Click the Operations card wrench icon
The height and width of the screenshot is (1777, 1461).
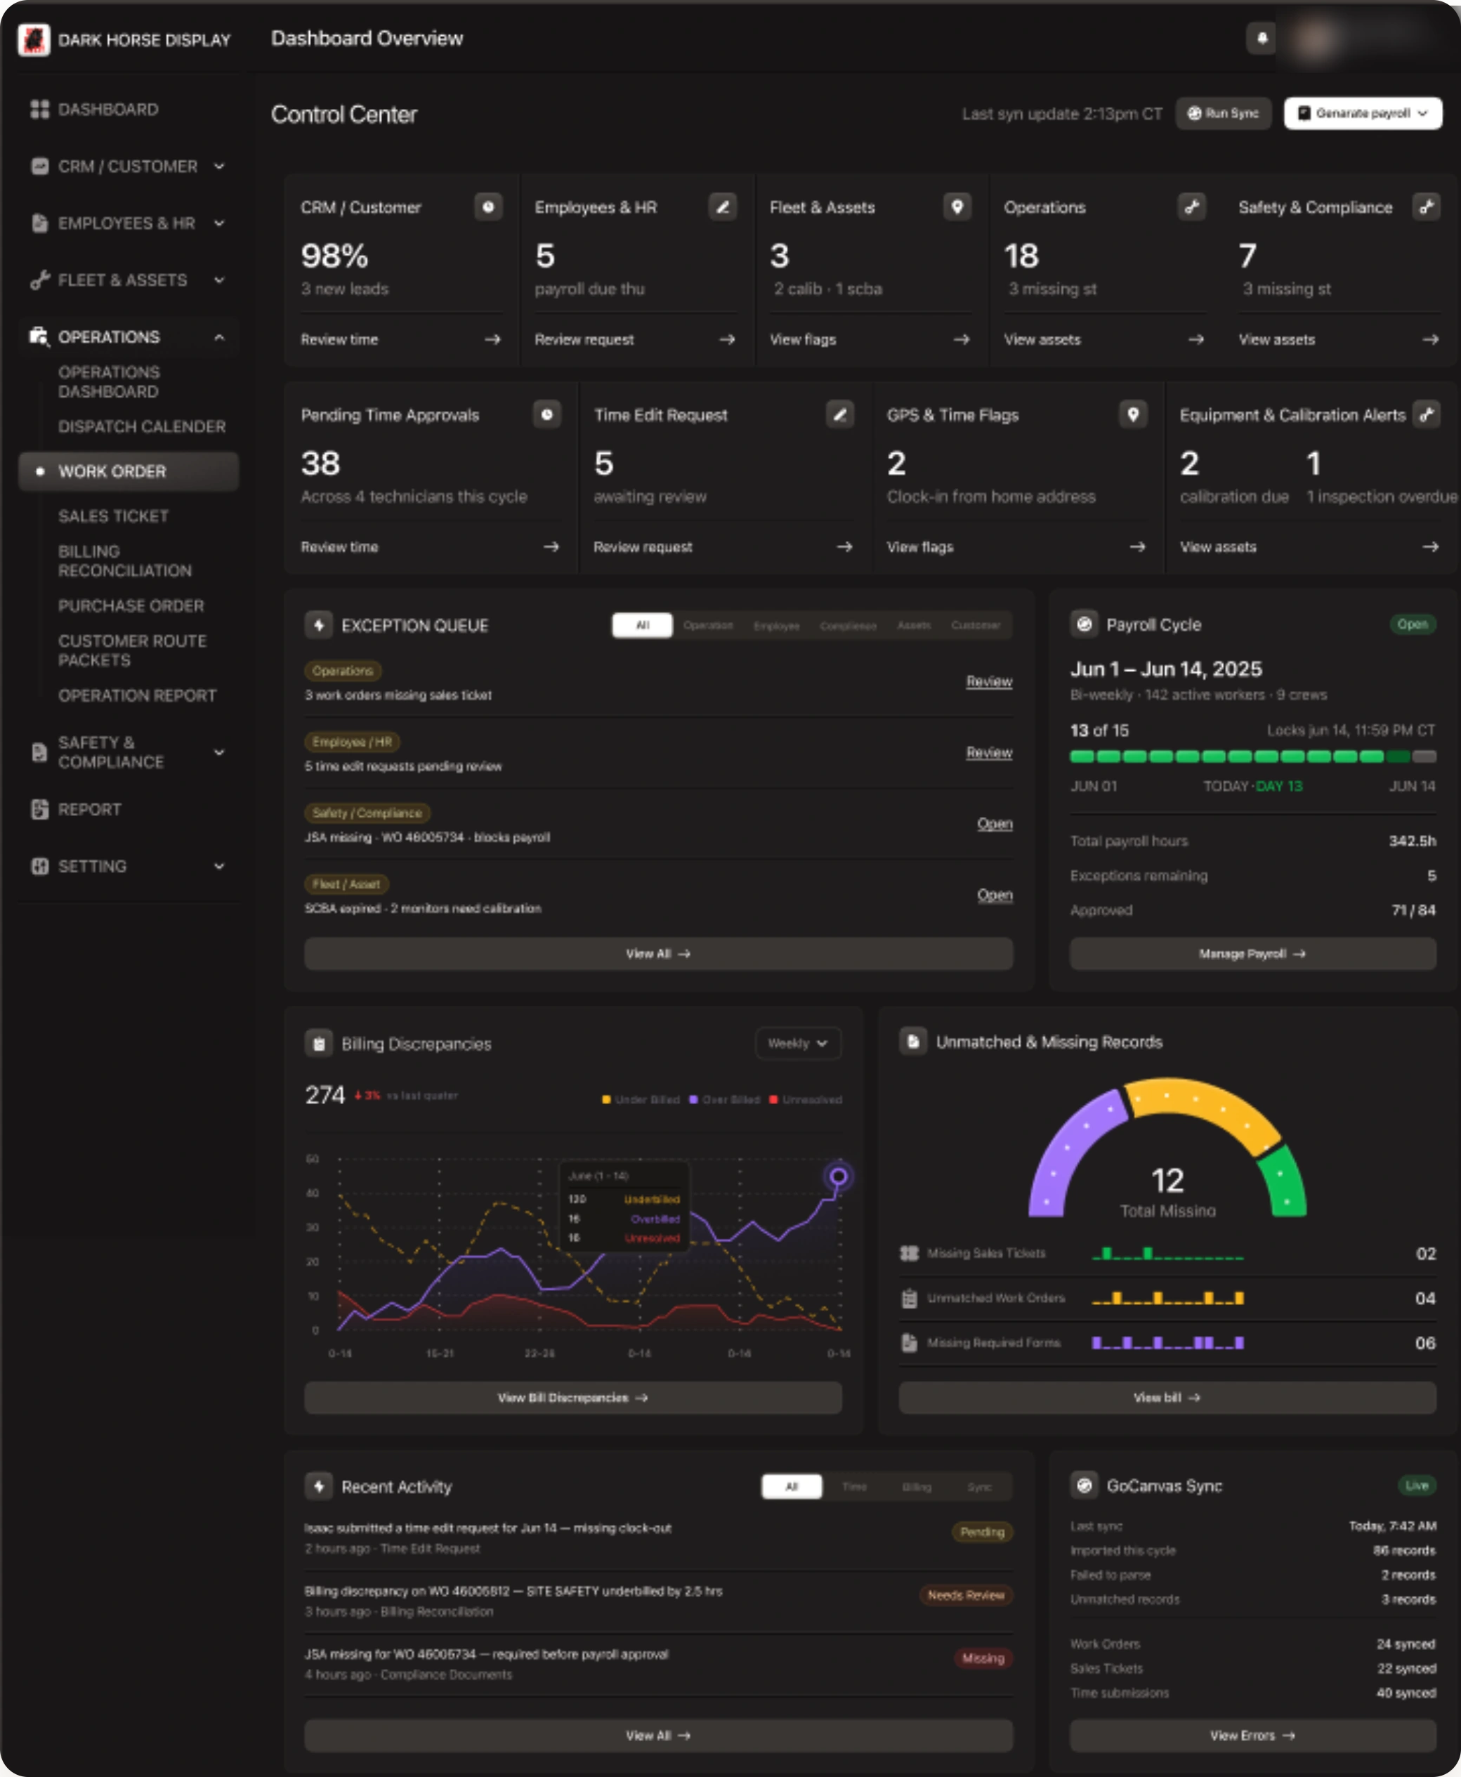coord(1192,206)
